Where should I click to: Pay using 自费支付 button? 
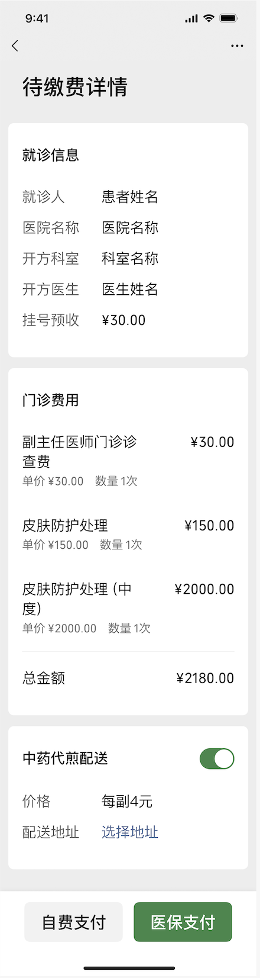coord(73,922)
